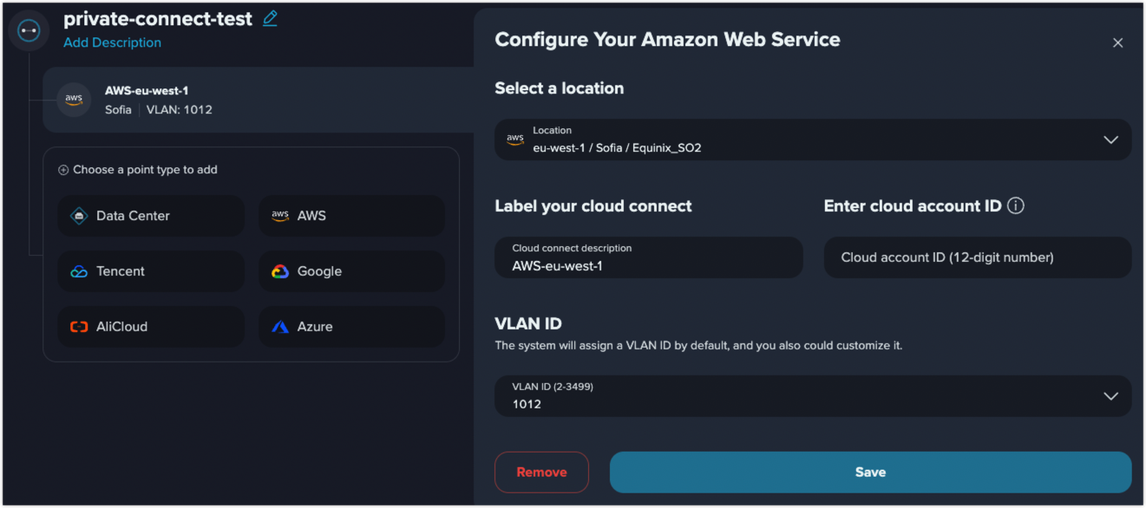Click the AliCloud logo icon
Image resolution: width=1146 pixels, height=508 pixels.
pos(79,327)
